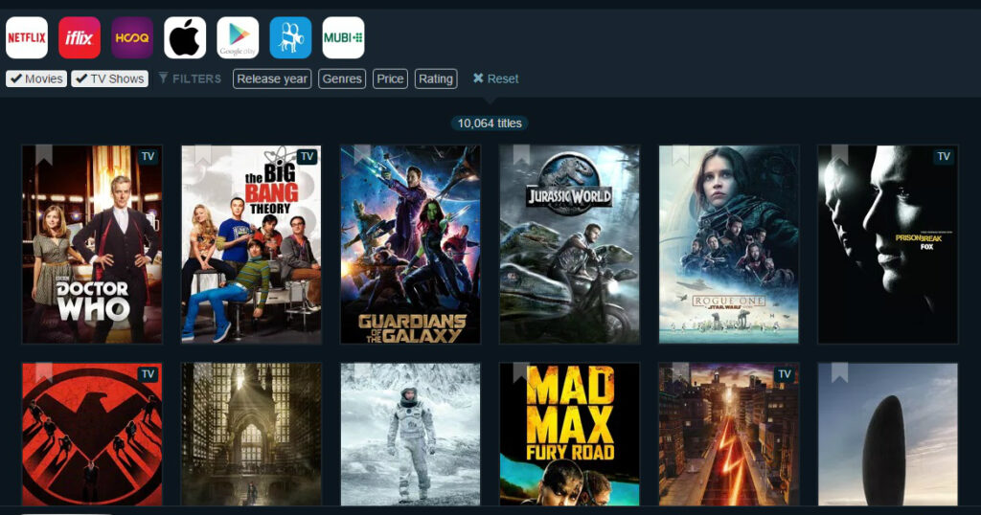Toggle the TV Shows checkbox filter
Image resolution: width=981 pixels, height=515 pixels.
tap(109, 78)
